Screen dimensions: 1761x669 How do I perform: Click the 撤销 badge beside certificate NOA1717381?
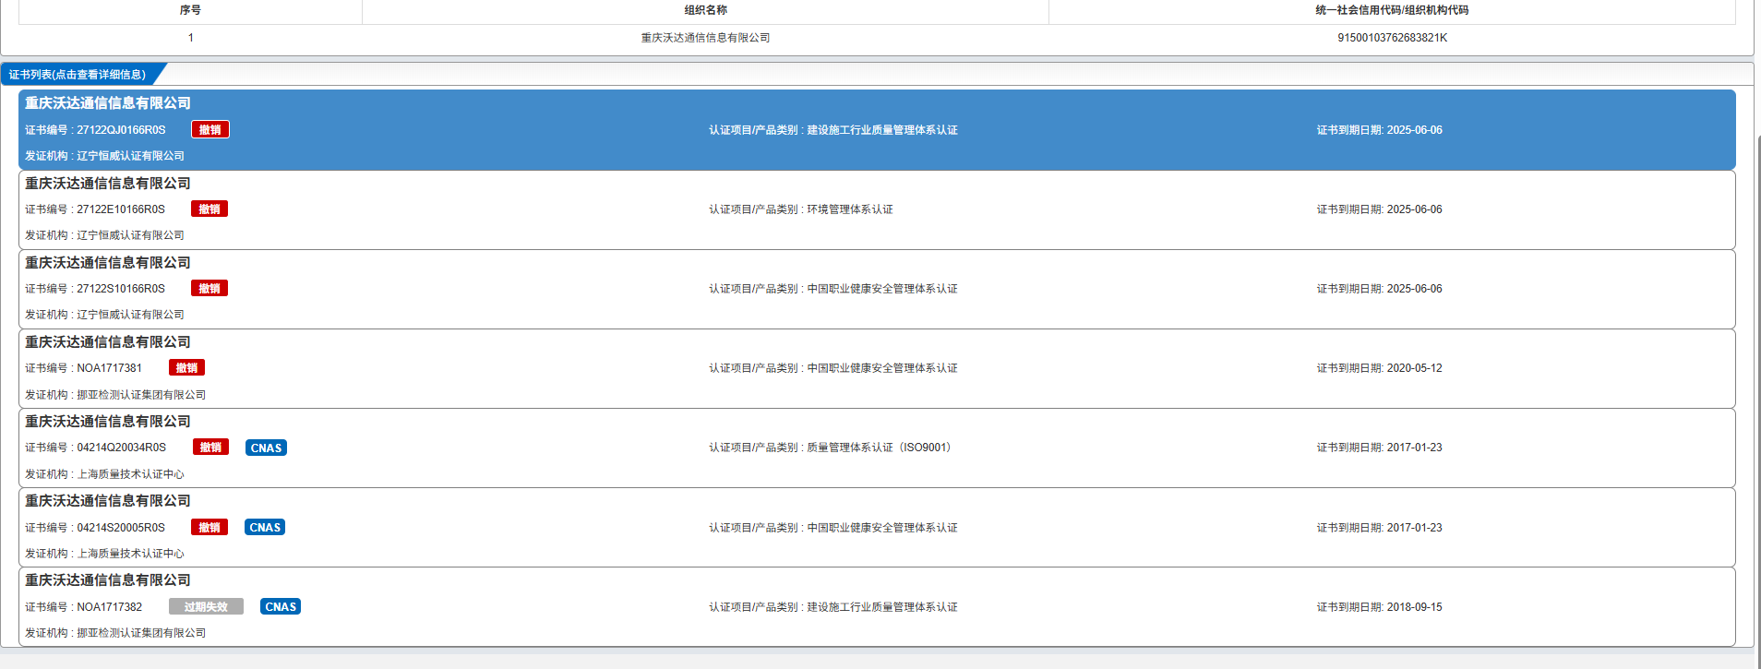coord(186,367)
